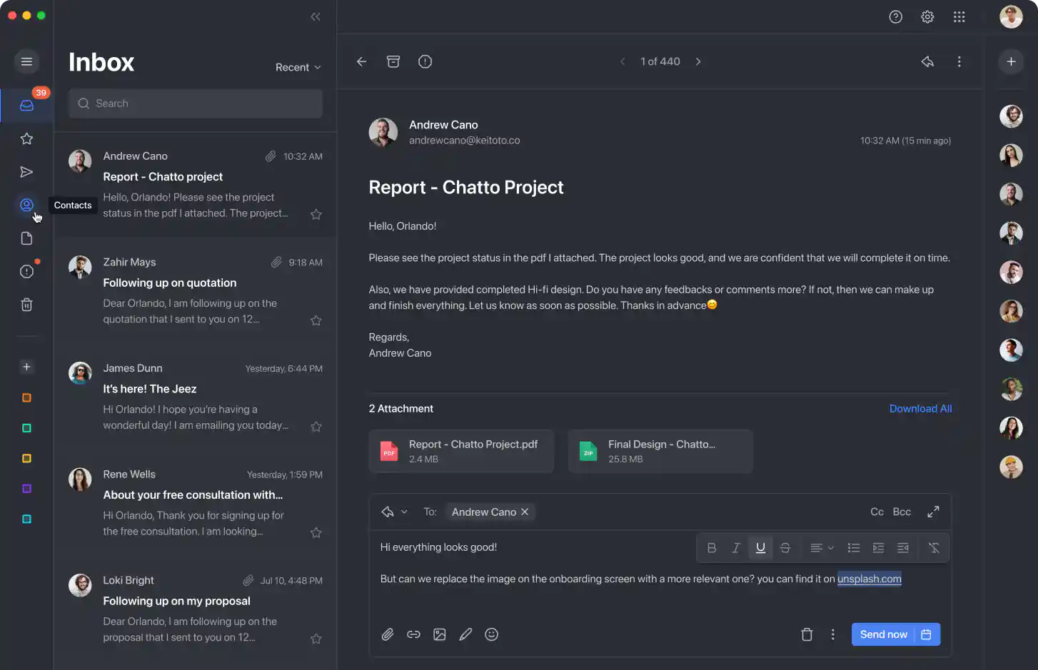Viewport: 1038px width, 670px height.
Task: Insert an emoji in the reply
Action: click(491, 634)
